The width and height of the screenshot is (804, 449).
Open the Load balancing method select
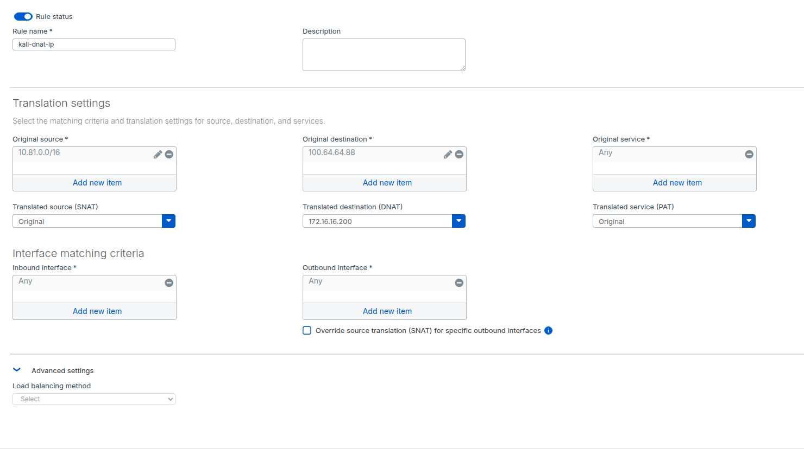[x=94, y=399]
